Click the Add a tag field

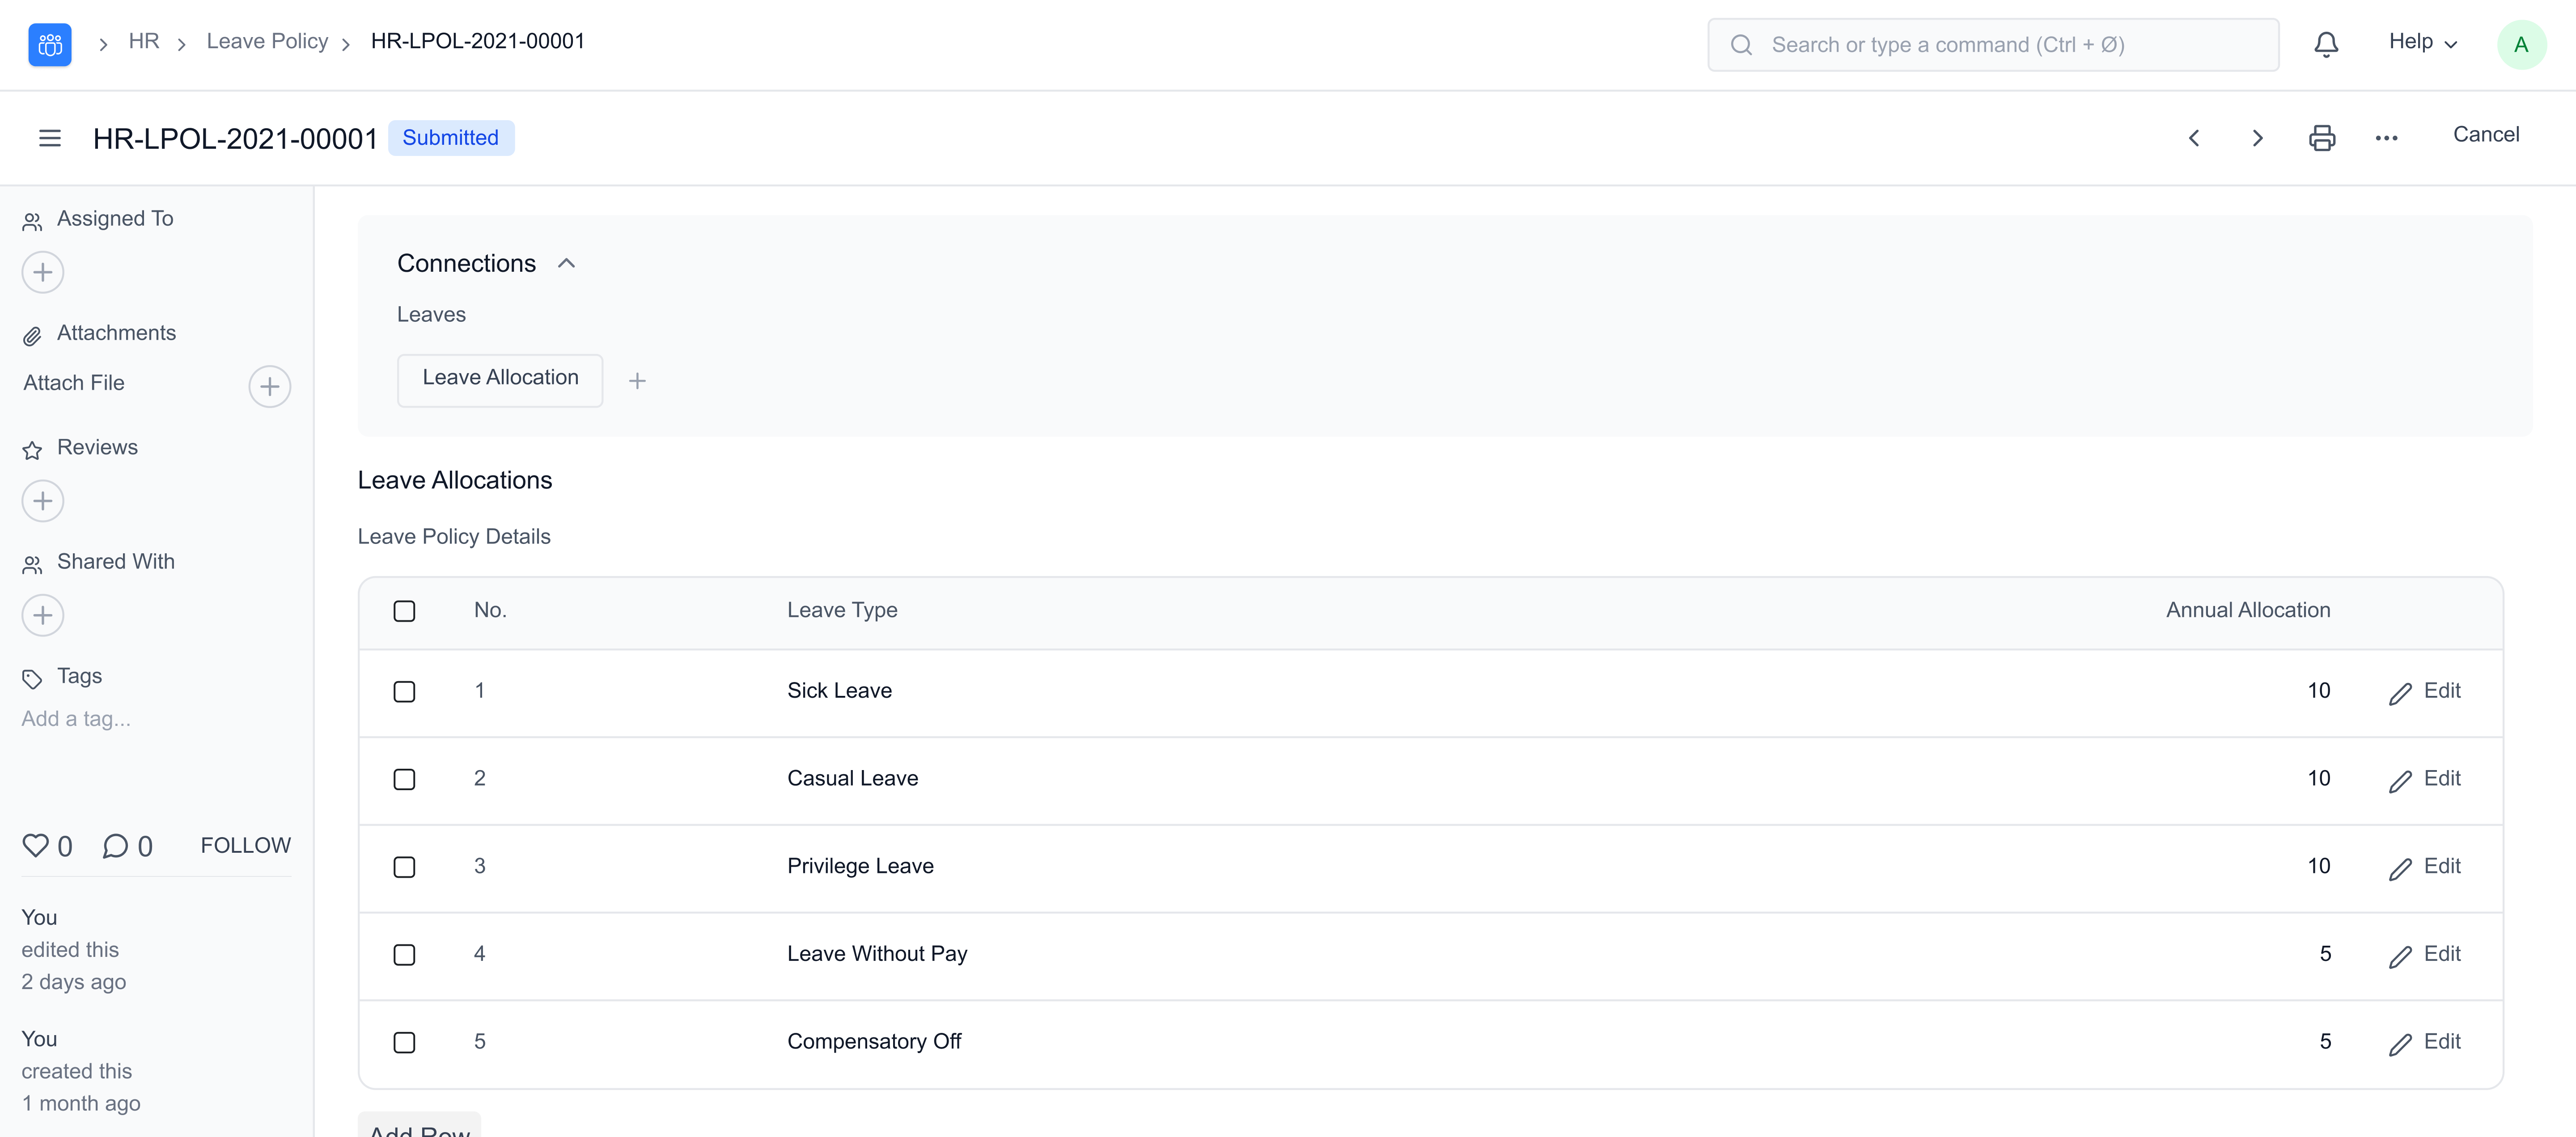76,720
